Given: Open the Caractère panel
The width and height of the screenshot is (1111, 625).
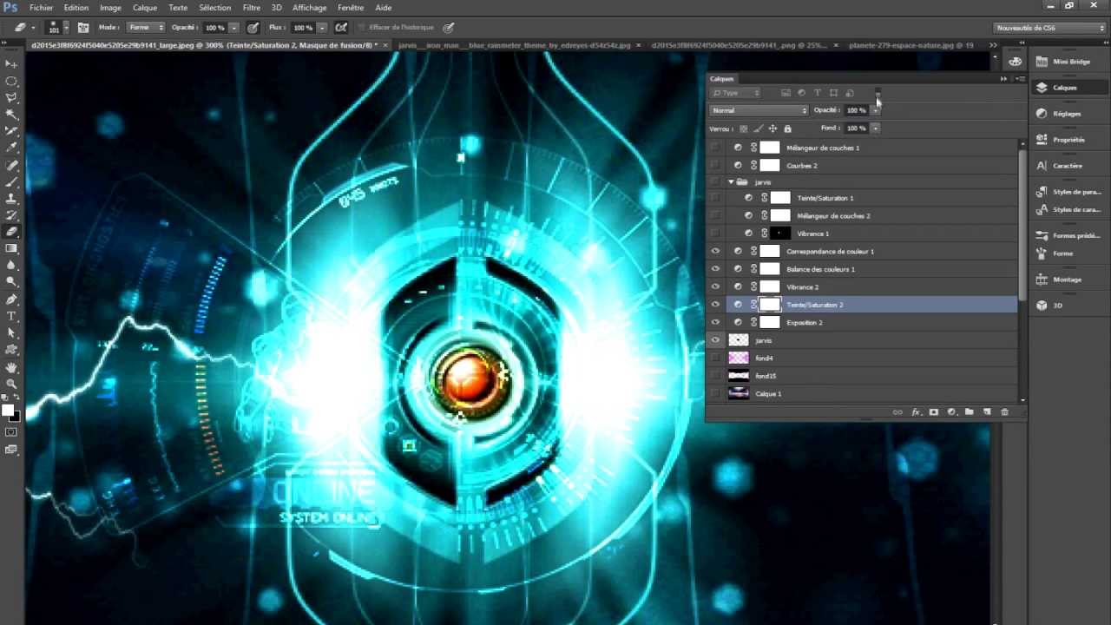Looking at the screenshot, I should click(x=1067, y=166).
